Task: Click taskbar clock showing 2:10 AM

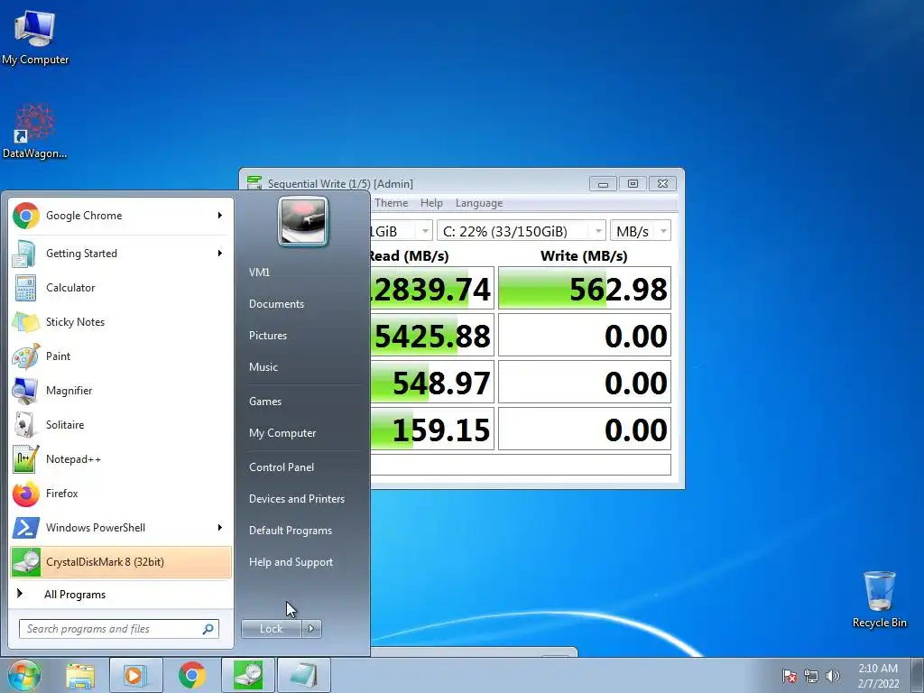Action: pyautogui.click(x=878, y=676)
